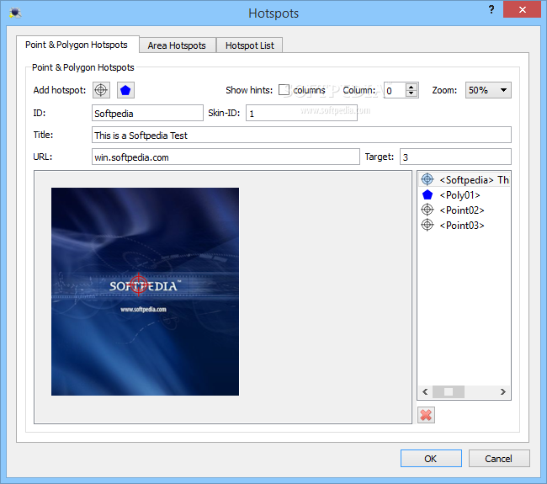Screen dimensions: 547x484
Task: Switch to the Hotspot List tab
Action: (x=250, y=45)
